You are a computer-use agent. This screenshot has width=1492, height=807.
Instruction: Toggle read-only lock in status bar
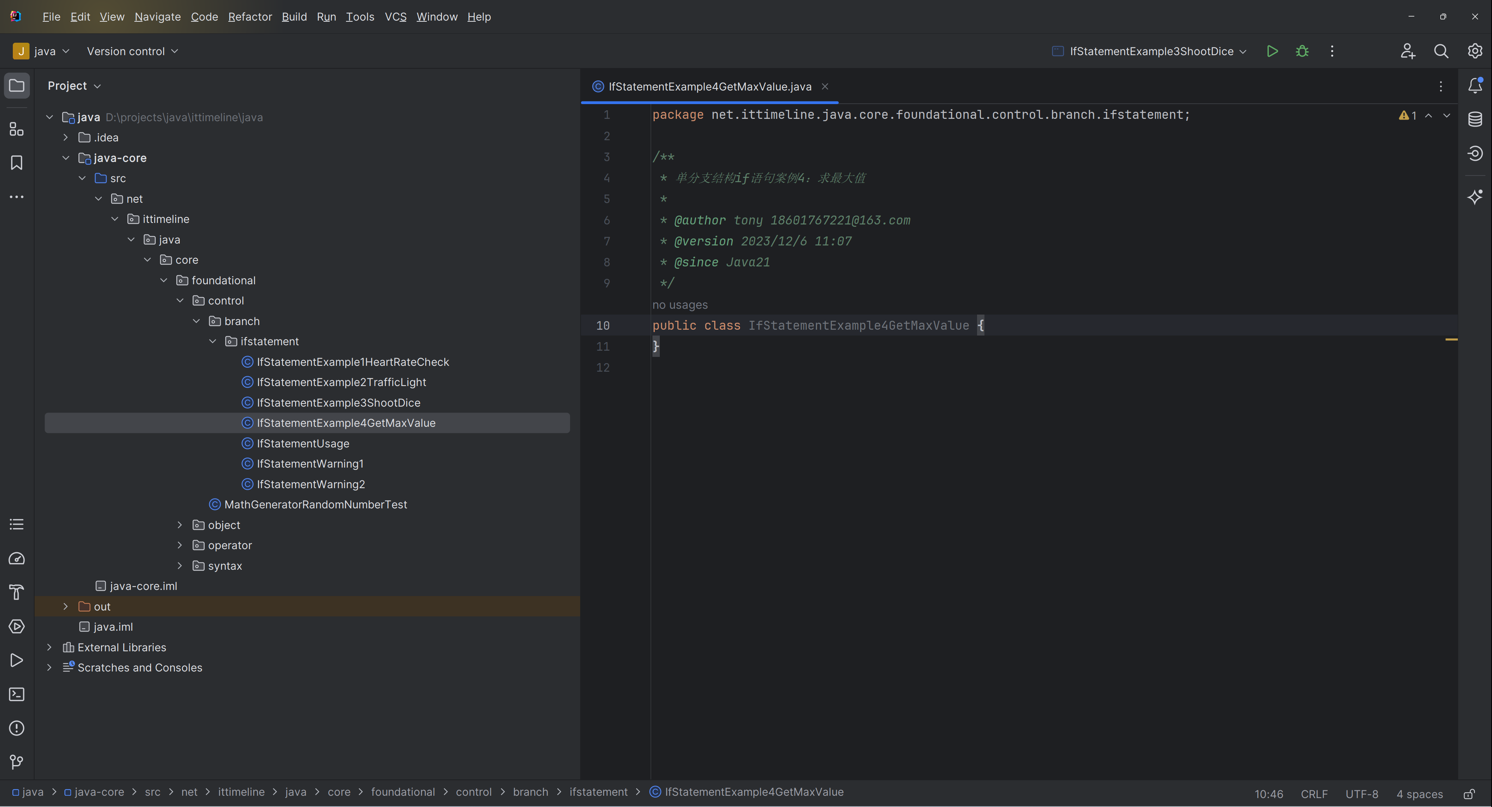(x=1469, y=794)
